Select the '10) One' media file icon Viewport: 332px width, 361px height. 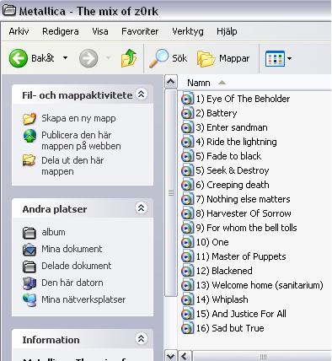[x=187, y=242]
